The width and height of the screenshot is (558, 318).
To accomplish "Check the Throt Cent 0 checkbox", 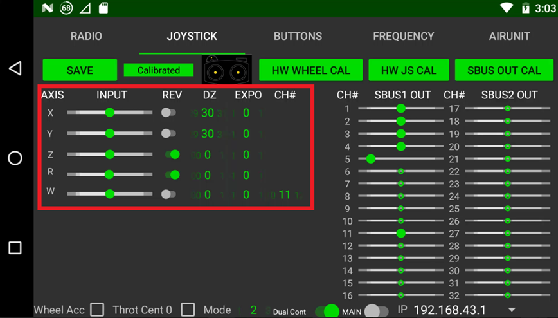I will [188, 310].
